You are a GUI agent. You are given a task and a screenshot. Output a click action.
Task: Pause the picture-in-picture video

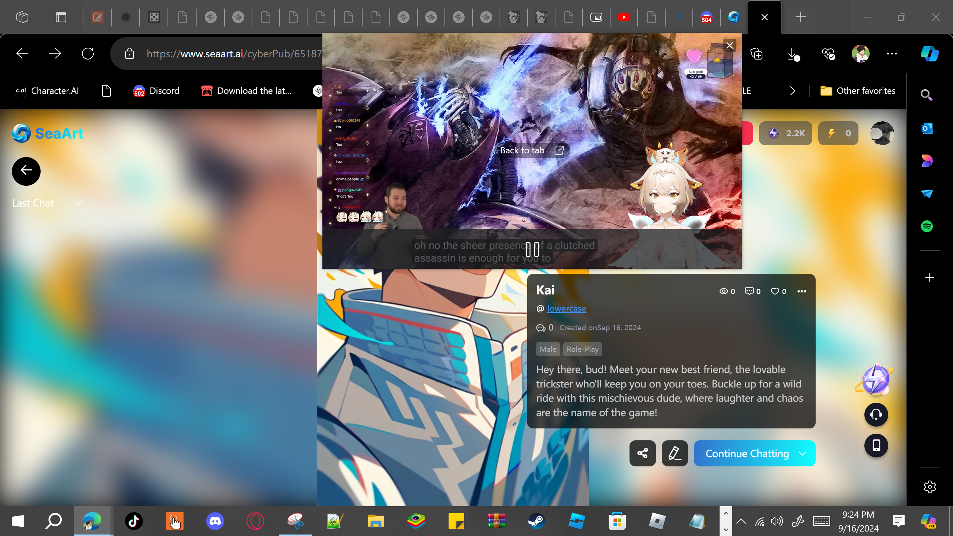coord(532,249)
